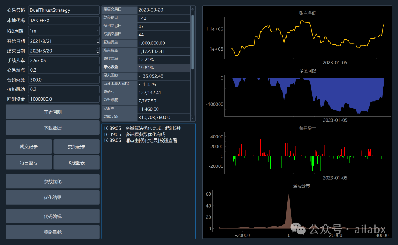Click the 账户净值 balance curve chart
Screen dimensions: 398x245
[x=307, y=38]
